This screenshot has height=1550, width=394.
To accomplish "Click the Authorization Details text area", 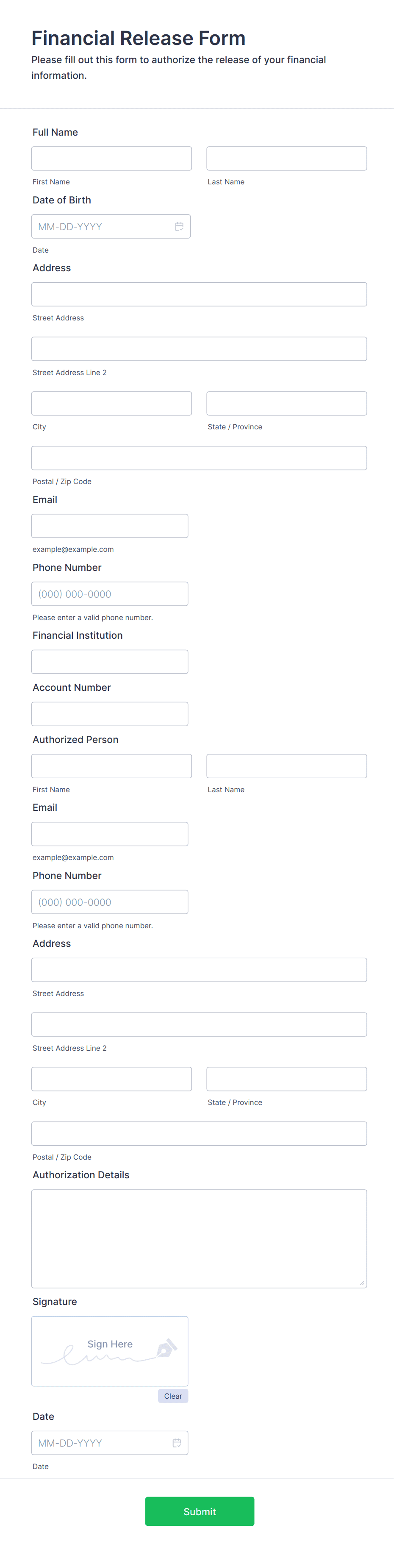I will (199, 1238).
